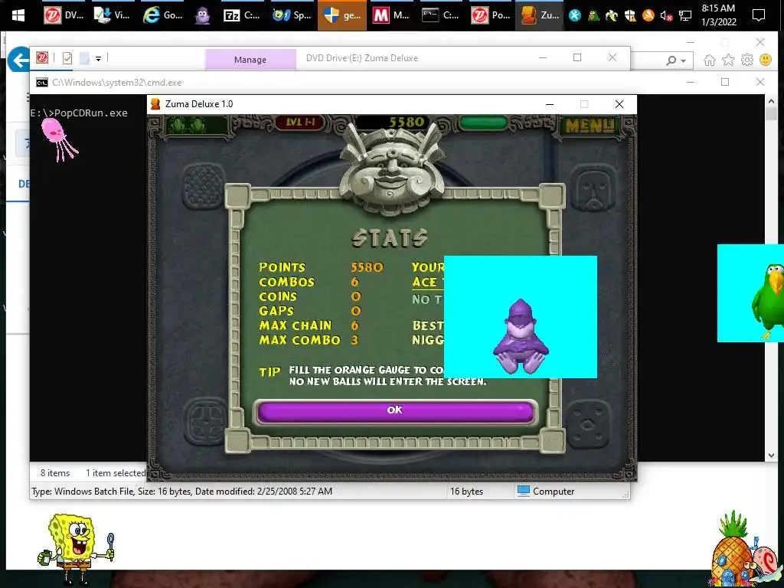Switch to the DV... taskbar window
784x588 pixels.
(64, 15)
